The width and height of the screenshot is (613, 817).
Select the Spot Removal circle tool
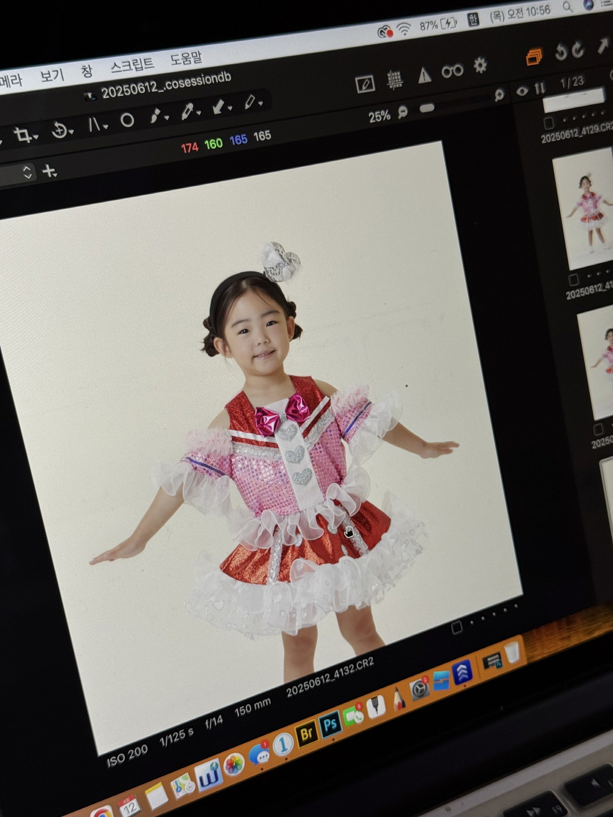[127, 120]
